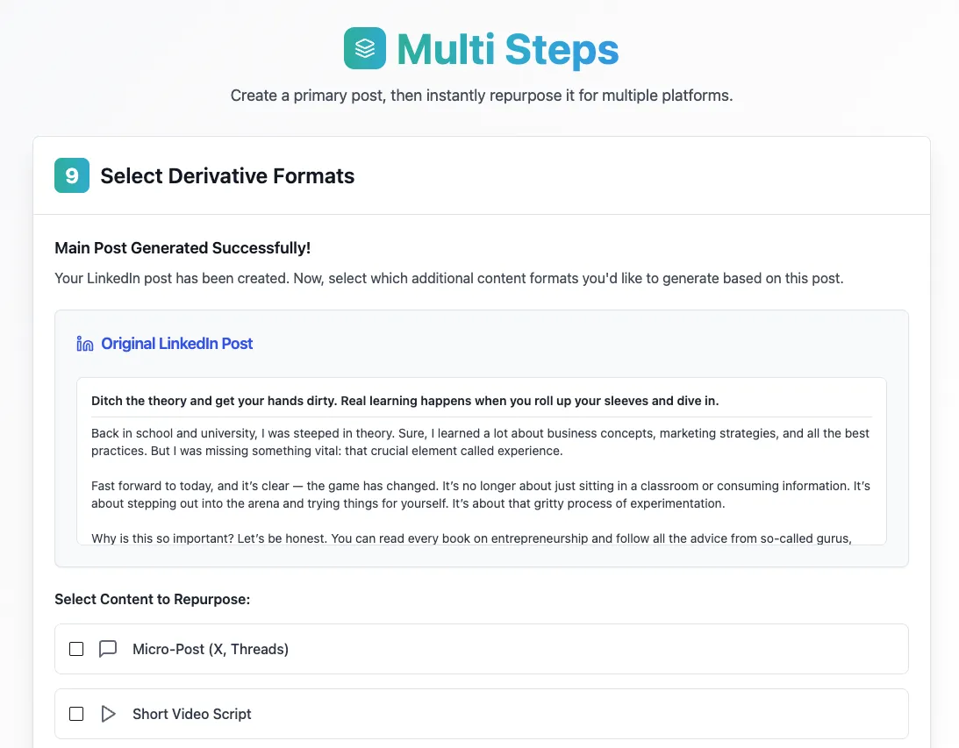Click the Original LinkedIn Post heading
This screenshot has height=748, width=959.
point(176,344)
